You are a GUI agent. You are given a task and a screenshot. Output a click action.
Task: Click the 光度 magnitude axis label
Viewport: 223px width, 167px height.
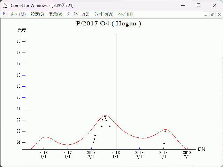pos(22,30)
